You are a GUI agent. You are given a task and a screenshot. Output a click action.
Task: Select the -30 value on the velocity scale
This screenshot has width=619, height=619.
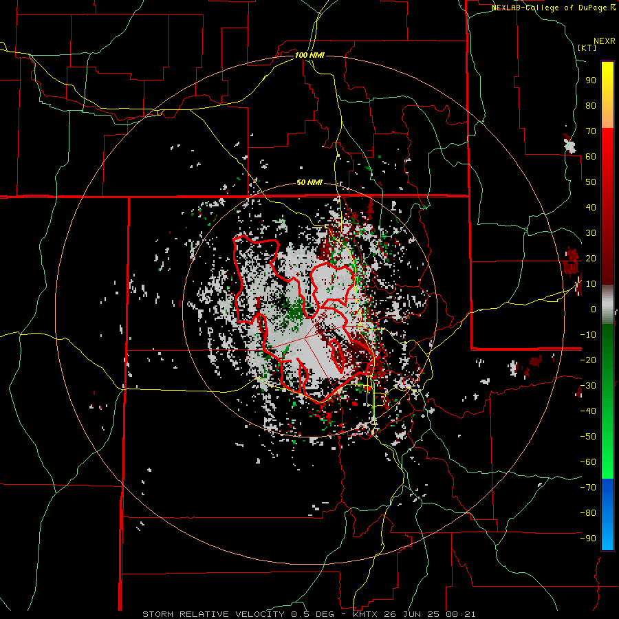pyautogui.click(x=588, y=386)
